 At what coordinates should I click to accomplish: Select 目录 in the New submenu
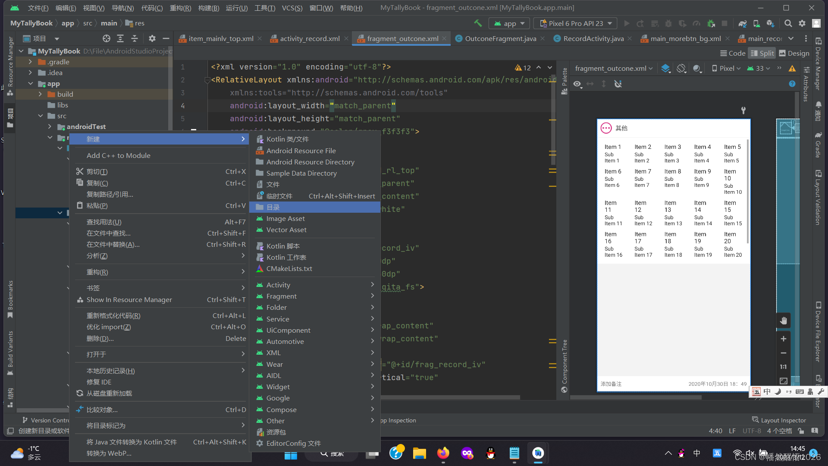[x=273, y=207]
